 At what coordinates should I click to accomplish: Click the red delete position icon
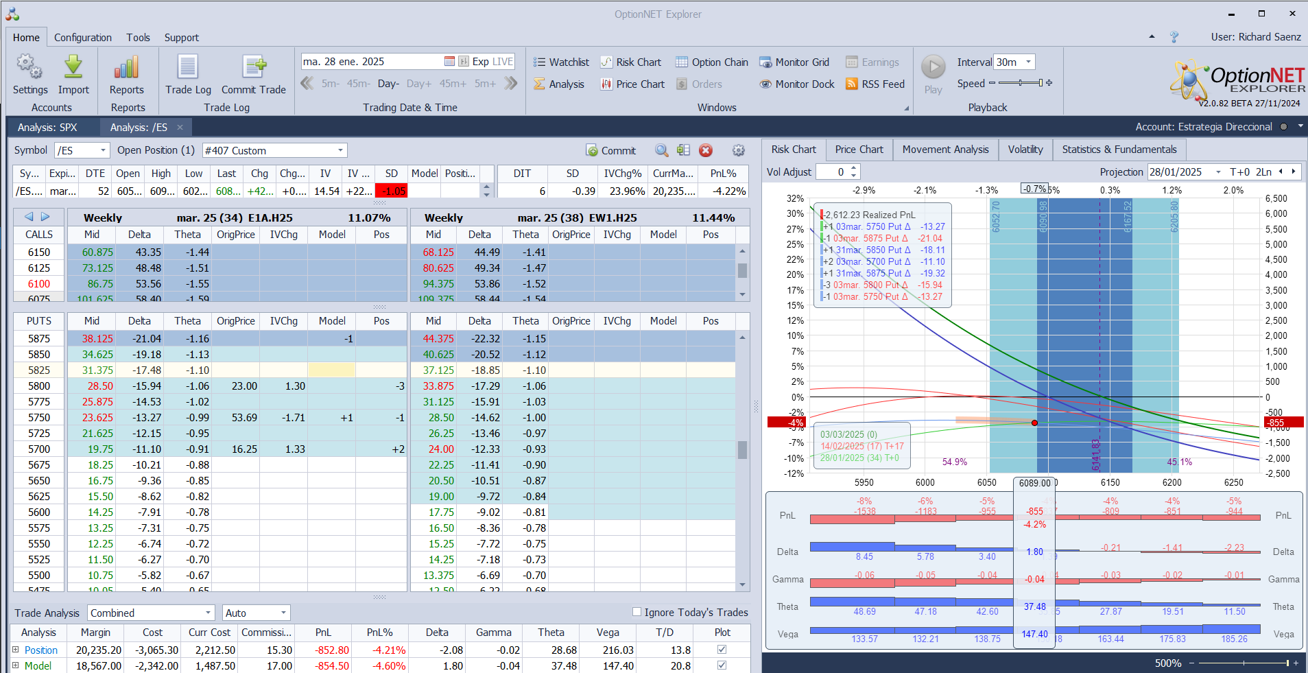click(x=706, y=150)
